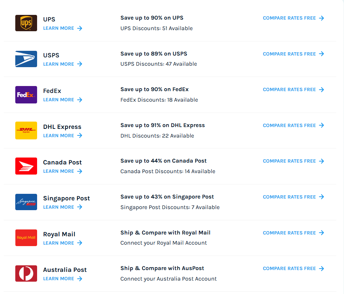This screenshot has height=294, width=344.
Task: Click the red Canada Post logo icon
Action: 26,166
